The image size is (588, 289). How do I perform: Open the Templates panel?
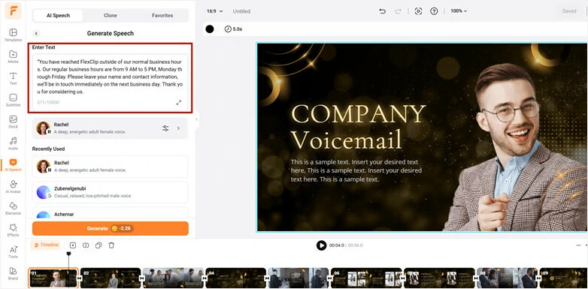tap(13, 35)
